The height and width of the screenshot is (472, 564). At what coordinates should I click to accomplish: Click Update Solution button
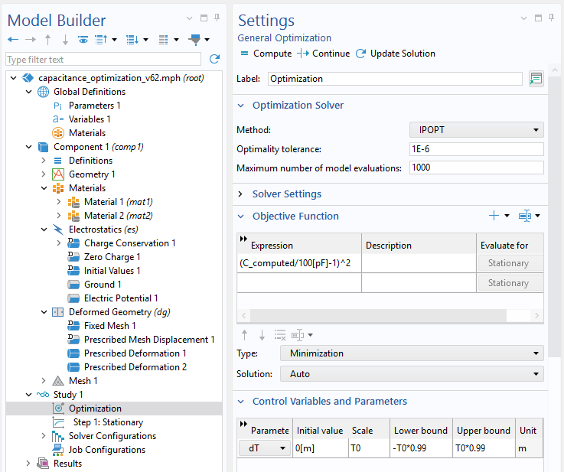[396, 54]
